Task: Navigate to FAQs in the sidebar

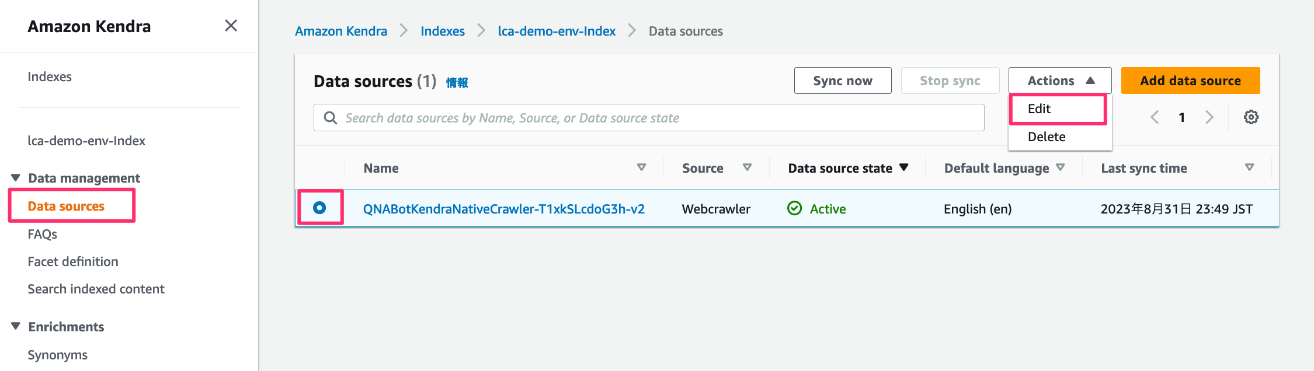Action: click(x=43, y=234)
